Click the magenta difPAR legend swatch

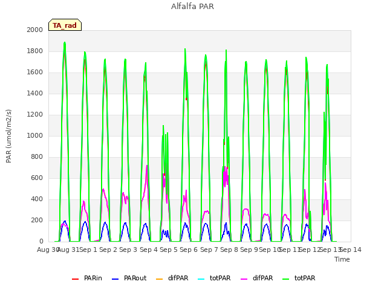(244, 279)
